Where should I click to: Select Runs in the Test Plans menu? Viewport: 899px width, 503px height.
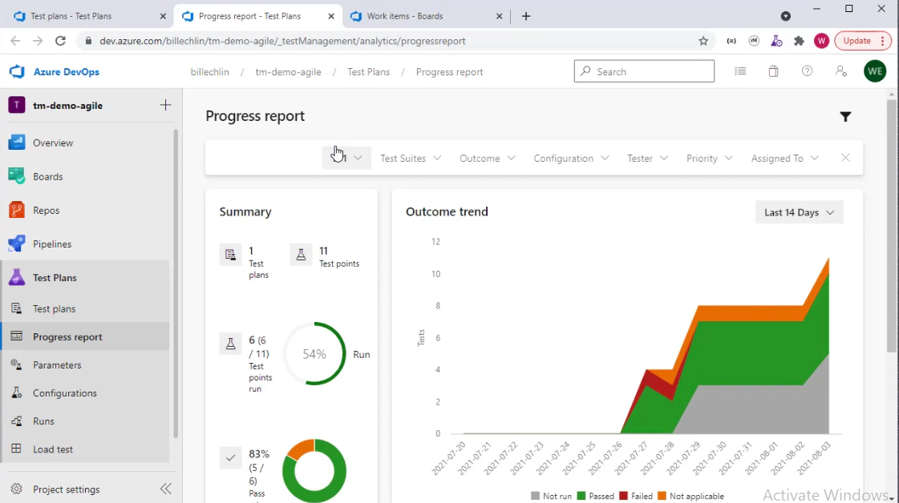point(44,421)
